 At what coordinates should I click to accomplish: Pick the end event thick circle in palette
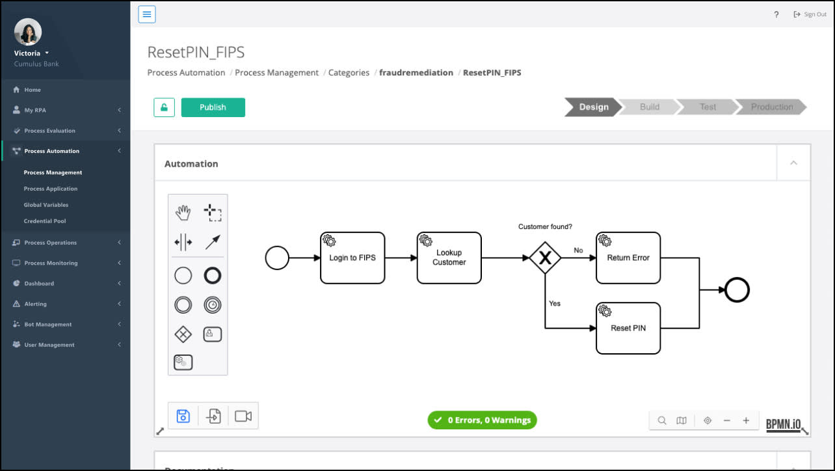(212, 275)
